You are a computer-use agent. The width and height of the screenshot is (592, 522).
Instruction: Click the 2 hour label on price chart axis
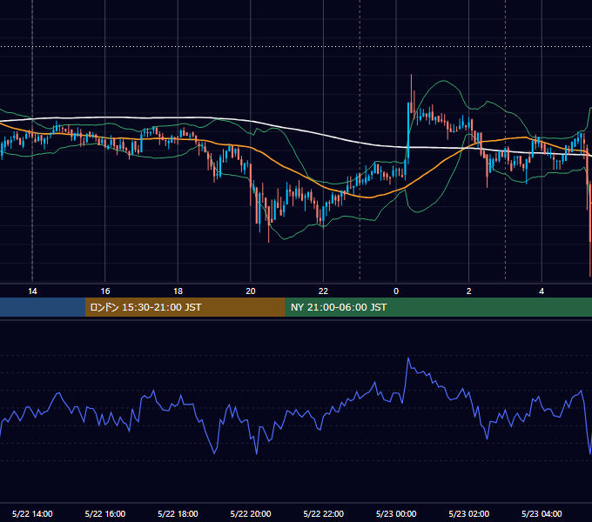469,291
